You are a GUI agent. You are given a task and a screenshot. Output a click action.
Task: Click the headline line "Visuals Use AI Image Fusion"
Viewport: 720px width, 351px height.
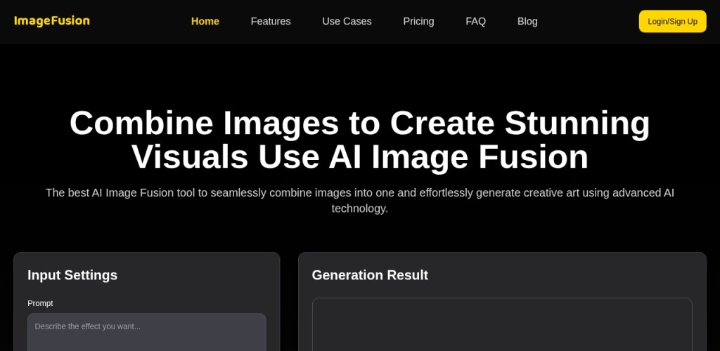(359, 157)
